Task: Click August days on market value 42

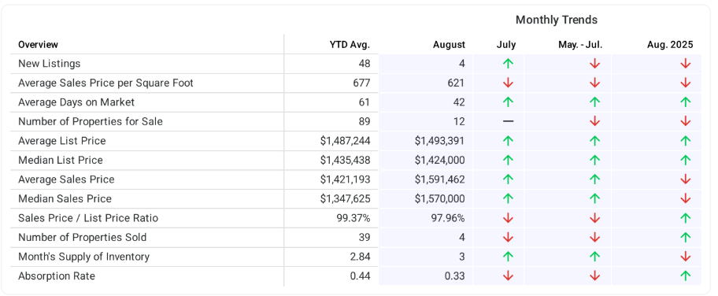Action: pyautogui.click(x=459, y=102)
